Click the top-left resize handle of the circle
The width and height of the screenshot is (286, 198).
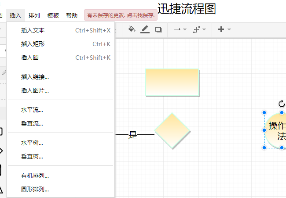click(264, 113)
